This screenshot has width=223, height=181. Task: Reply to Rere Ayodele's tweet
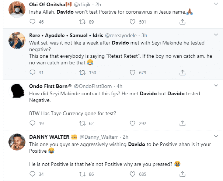32,72
